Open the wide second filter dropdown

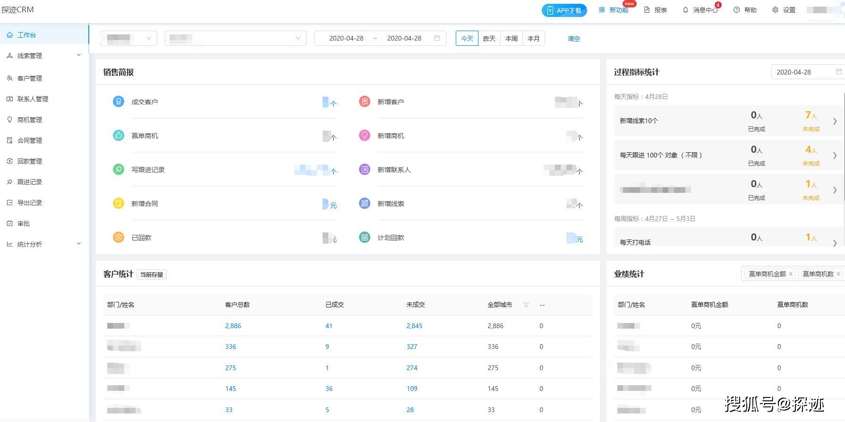(236, 38)
